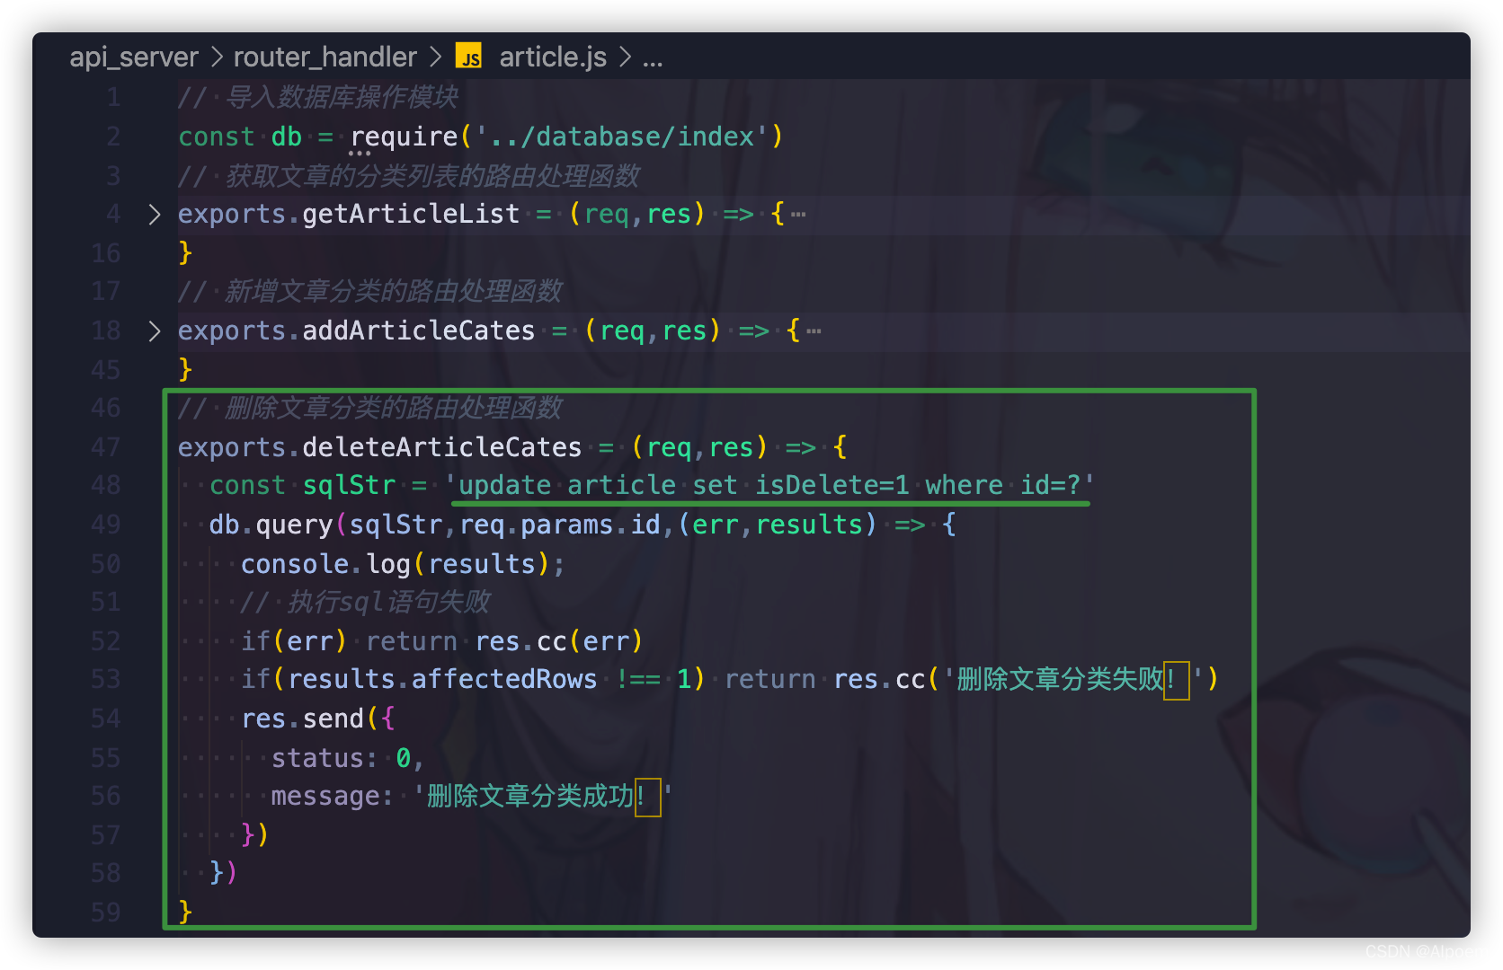Open the router_handler breadcrumb folder

[x=325, y=57]
